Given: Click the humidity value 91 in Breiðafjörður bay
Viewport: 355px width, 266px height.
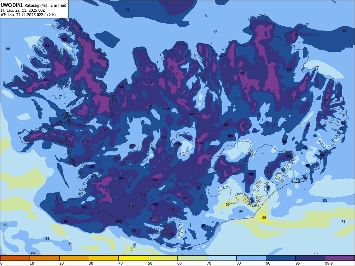Looking at the screenshot, I should (38, 109).
